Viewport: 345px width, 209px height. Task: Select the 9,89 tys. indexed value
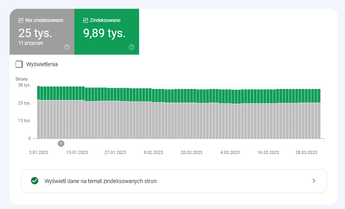pyautogui.click(x=104, y=34)
